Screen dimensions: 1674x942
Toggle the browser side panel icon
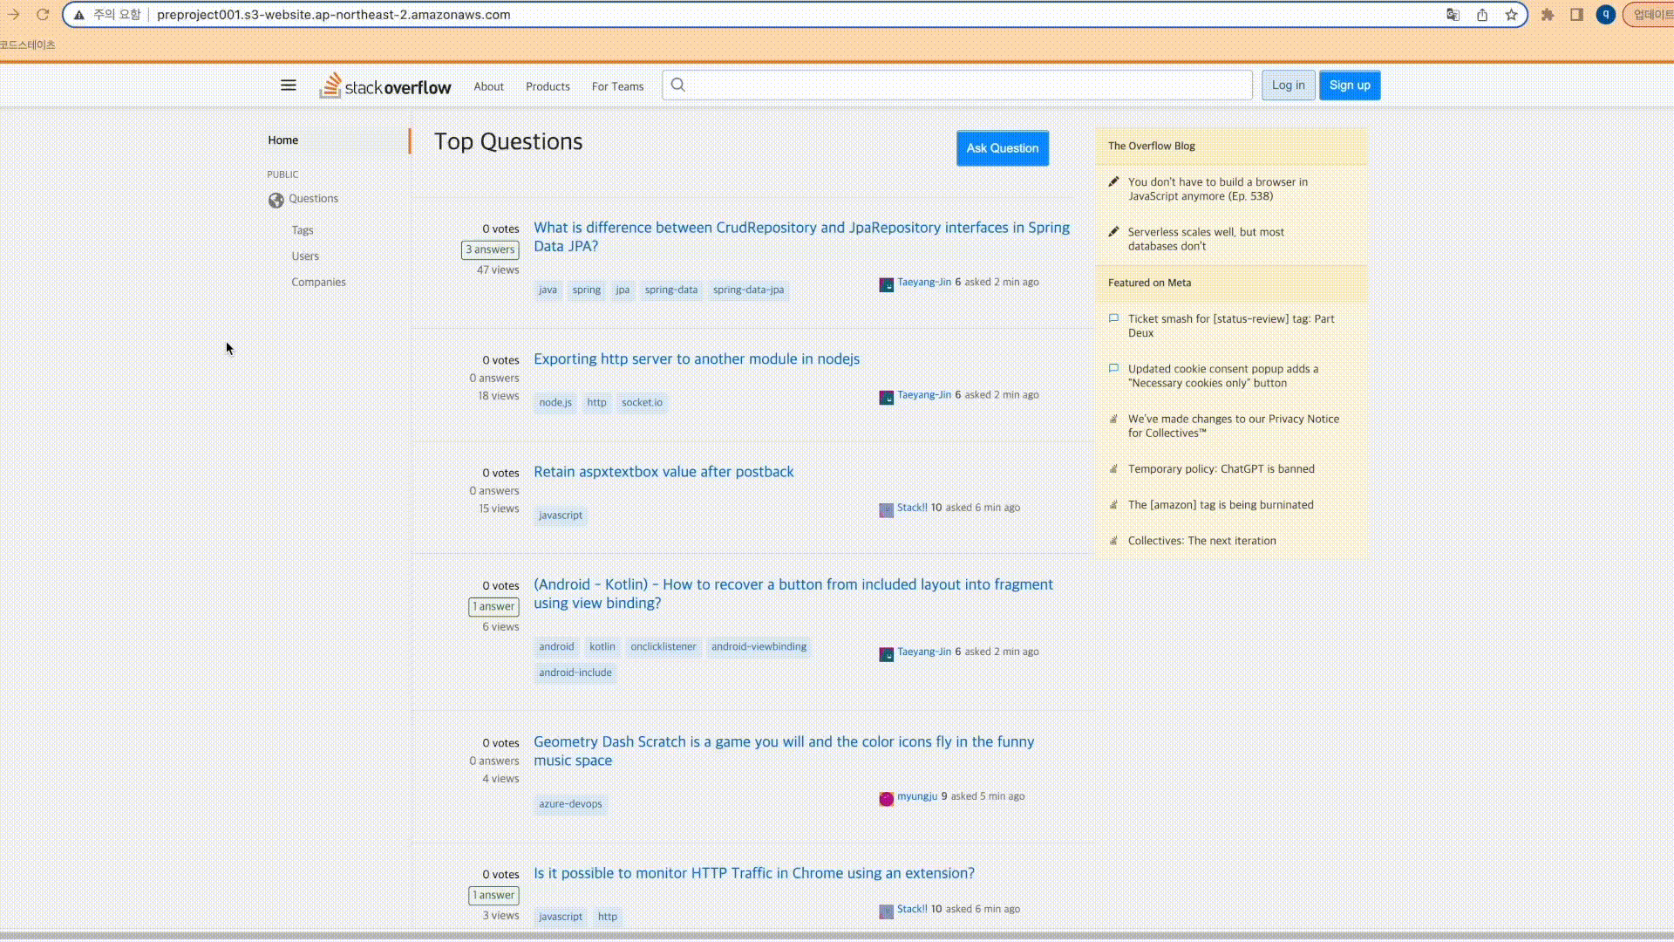(1576, 15)
